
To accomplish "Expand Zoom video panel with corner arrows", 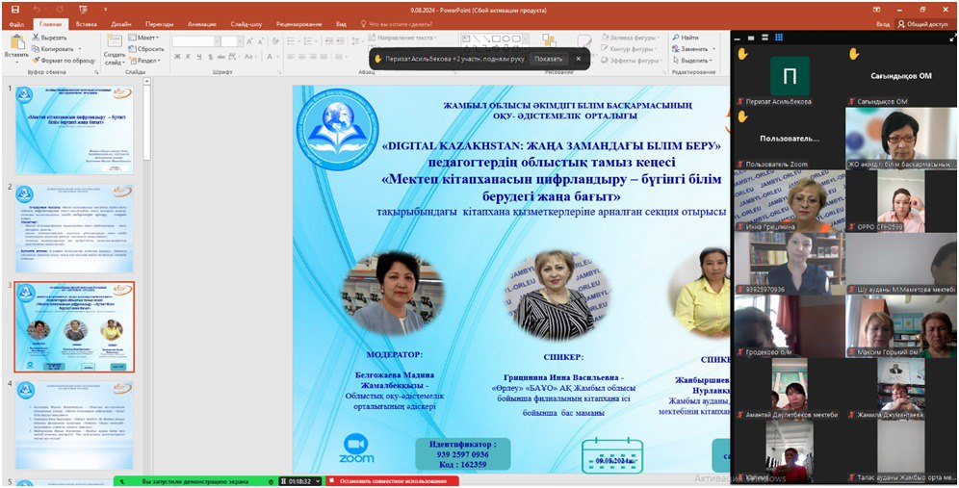I will pyautogui.click(x=952, y=38).
